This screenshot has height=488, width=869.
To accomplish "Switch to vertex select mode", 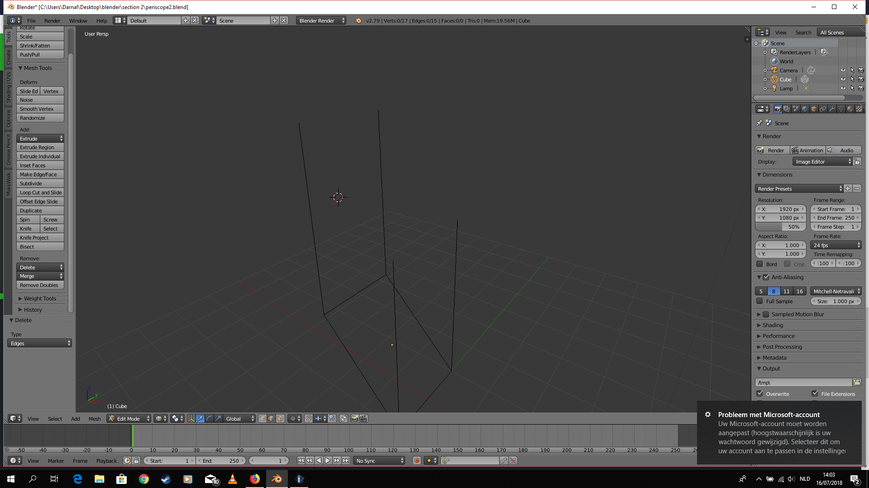I will click(x=262, y=418).
